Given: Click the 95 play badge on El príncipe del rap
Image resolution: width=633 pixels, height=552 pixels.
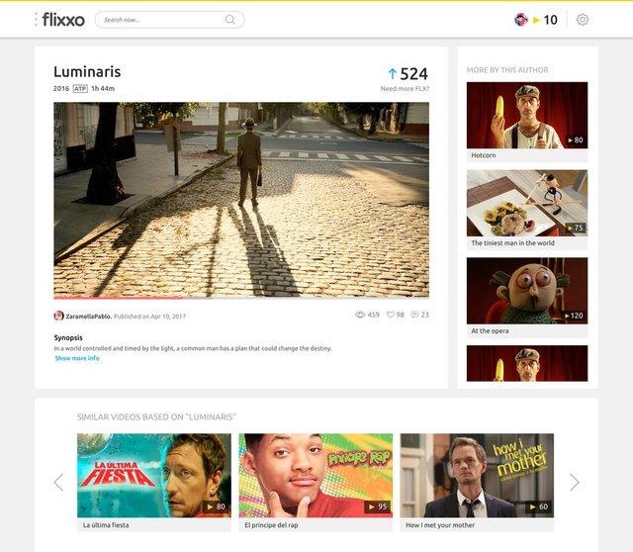Looking at the screenshot, I should coord(378,506).
